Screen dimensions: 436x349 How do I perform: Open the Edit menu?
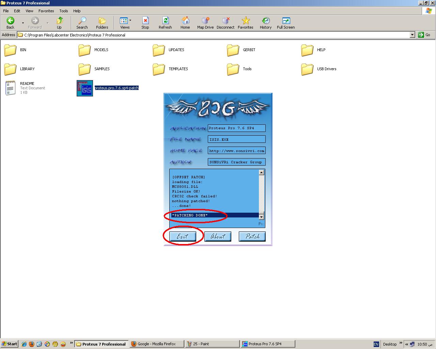(17, 11)
